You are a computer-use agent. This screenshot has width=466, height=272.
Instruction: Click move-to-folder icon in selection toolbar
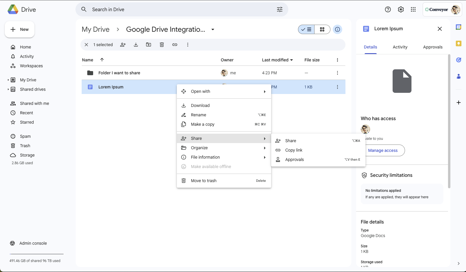point(149,45)
